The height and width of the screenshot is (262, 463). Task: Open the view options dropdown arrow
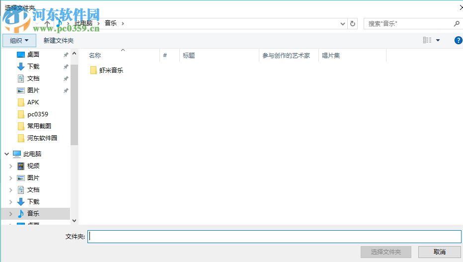(438, 40)
